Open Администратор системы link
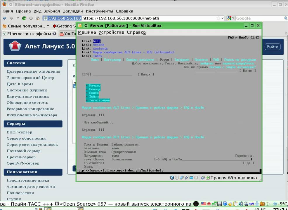This screenshot has width=288, height=210. 31,187
